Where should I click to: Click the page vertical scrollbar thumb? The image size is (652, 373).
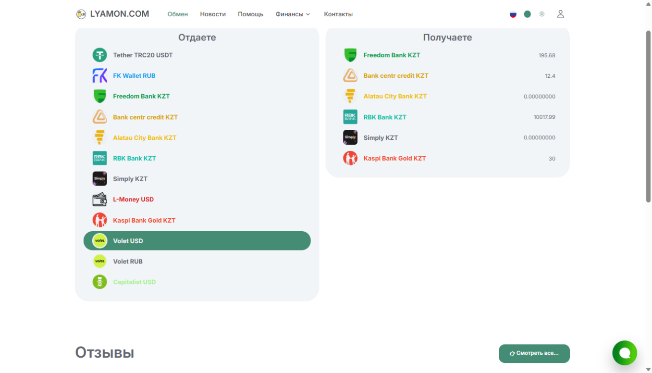[x=648, y=115]
